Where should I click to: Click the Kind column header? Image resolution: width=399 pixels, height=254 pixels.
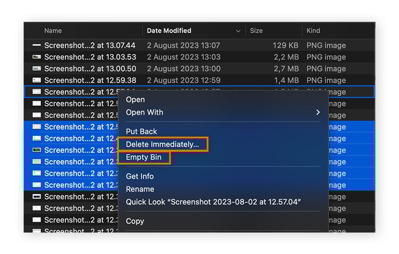pos(313,31)
